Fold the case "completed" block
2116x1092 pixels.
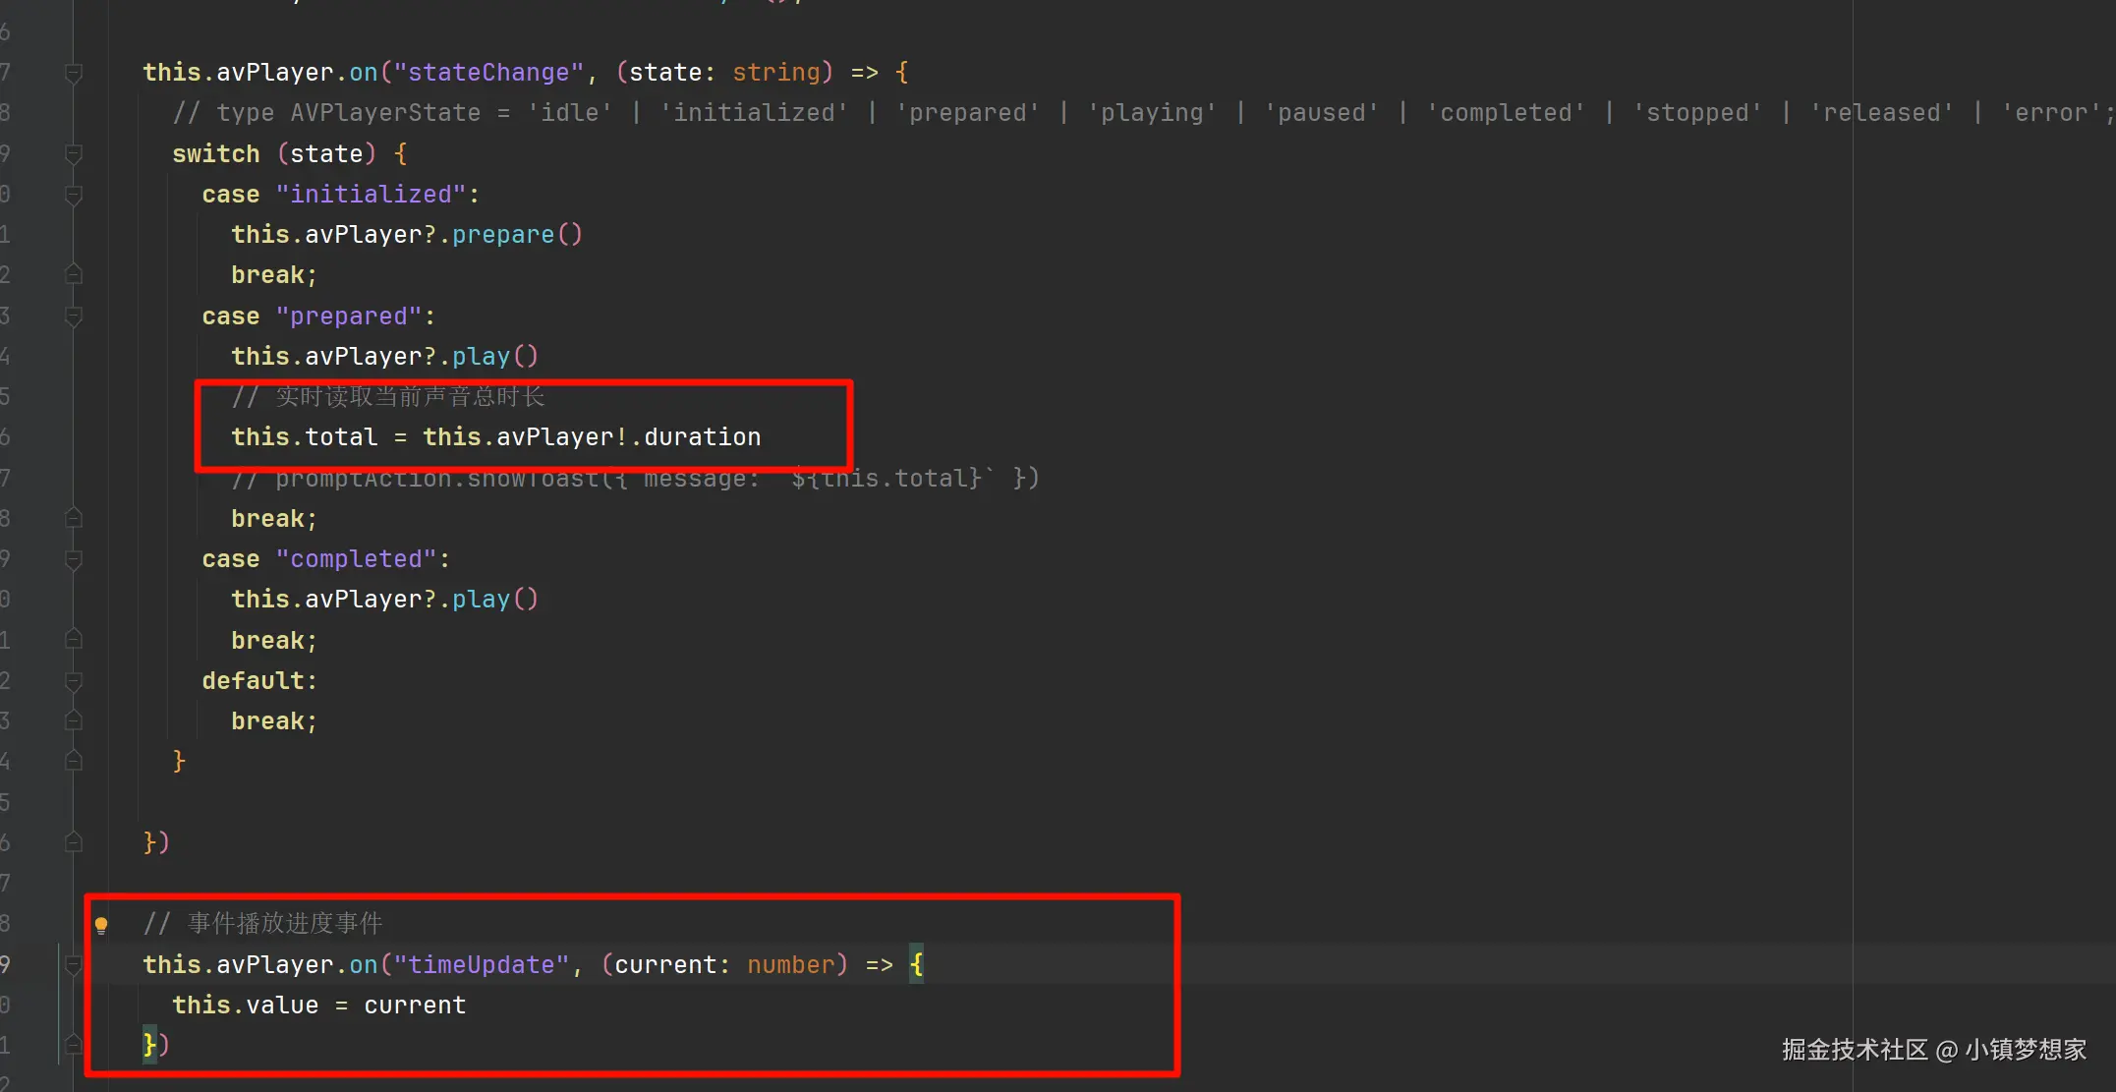(74, 559)
